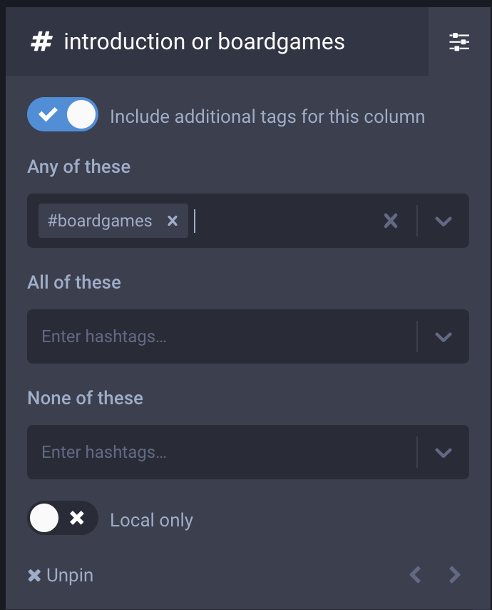The height and width of the screenshot is (610, 492).
Task: Move column left with left arrow
Action: (x=415, y=574)
